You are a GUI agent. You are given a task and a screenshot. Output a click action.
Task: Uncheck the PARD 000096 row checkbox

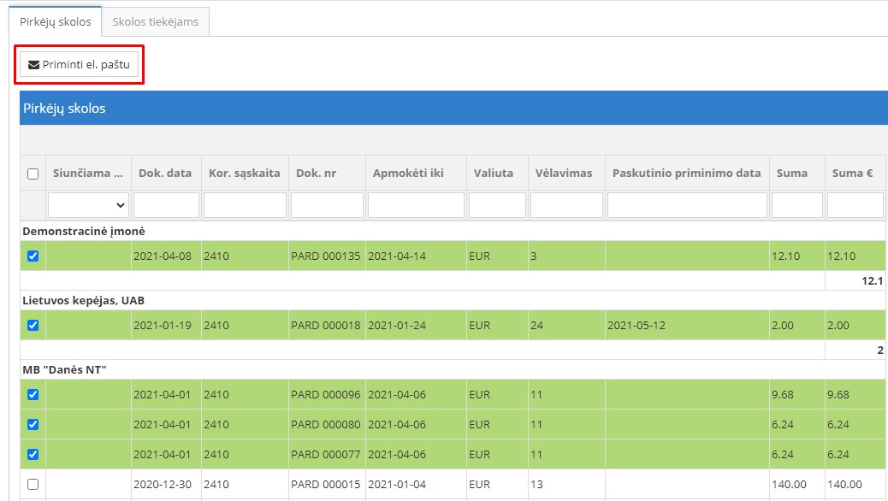pyautogui.click(x=33, y=394)
